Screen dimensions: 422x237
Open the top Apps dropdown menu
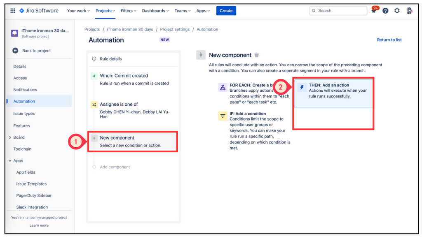(203, 11)
